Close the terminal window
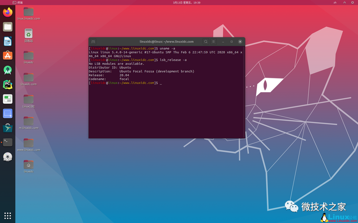Screen dimensions: 358x223 coord(240,42)
